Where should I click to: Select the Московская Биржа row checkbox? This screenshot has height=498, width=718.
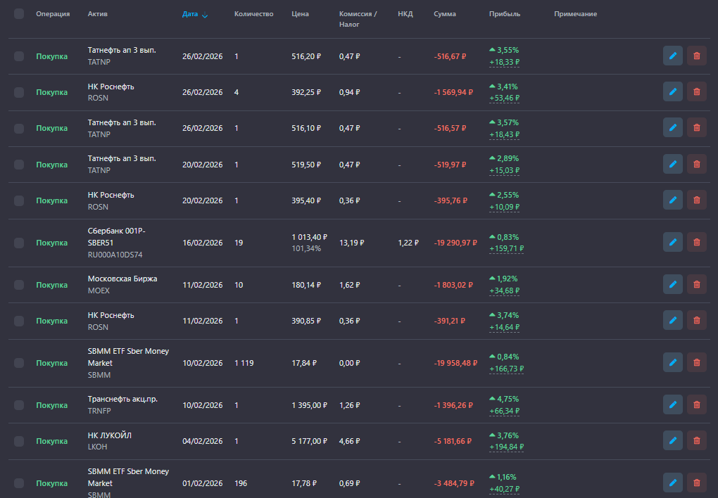point(19,285)
